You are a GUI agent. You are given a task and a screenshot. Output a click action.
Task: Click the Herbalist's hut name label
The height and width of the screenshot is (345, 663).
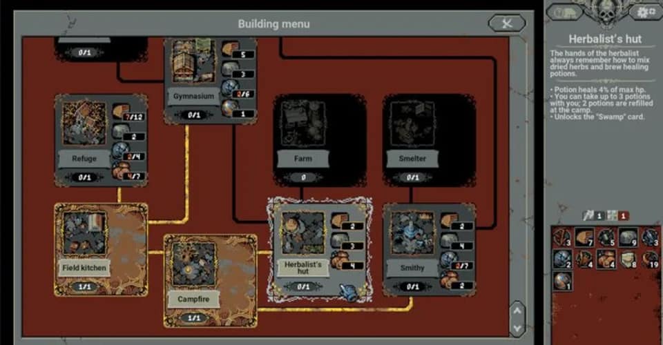point(302,268)
